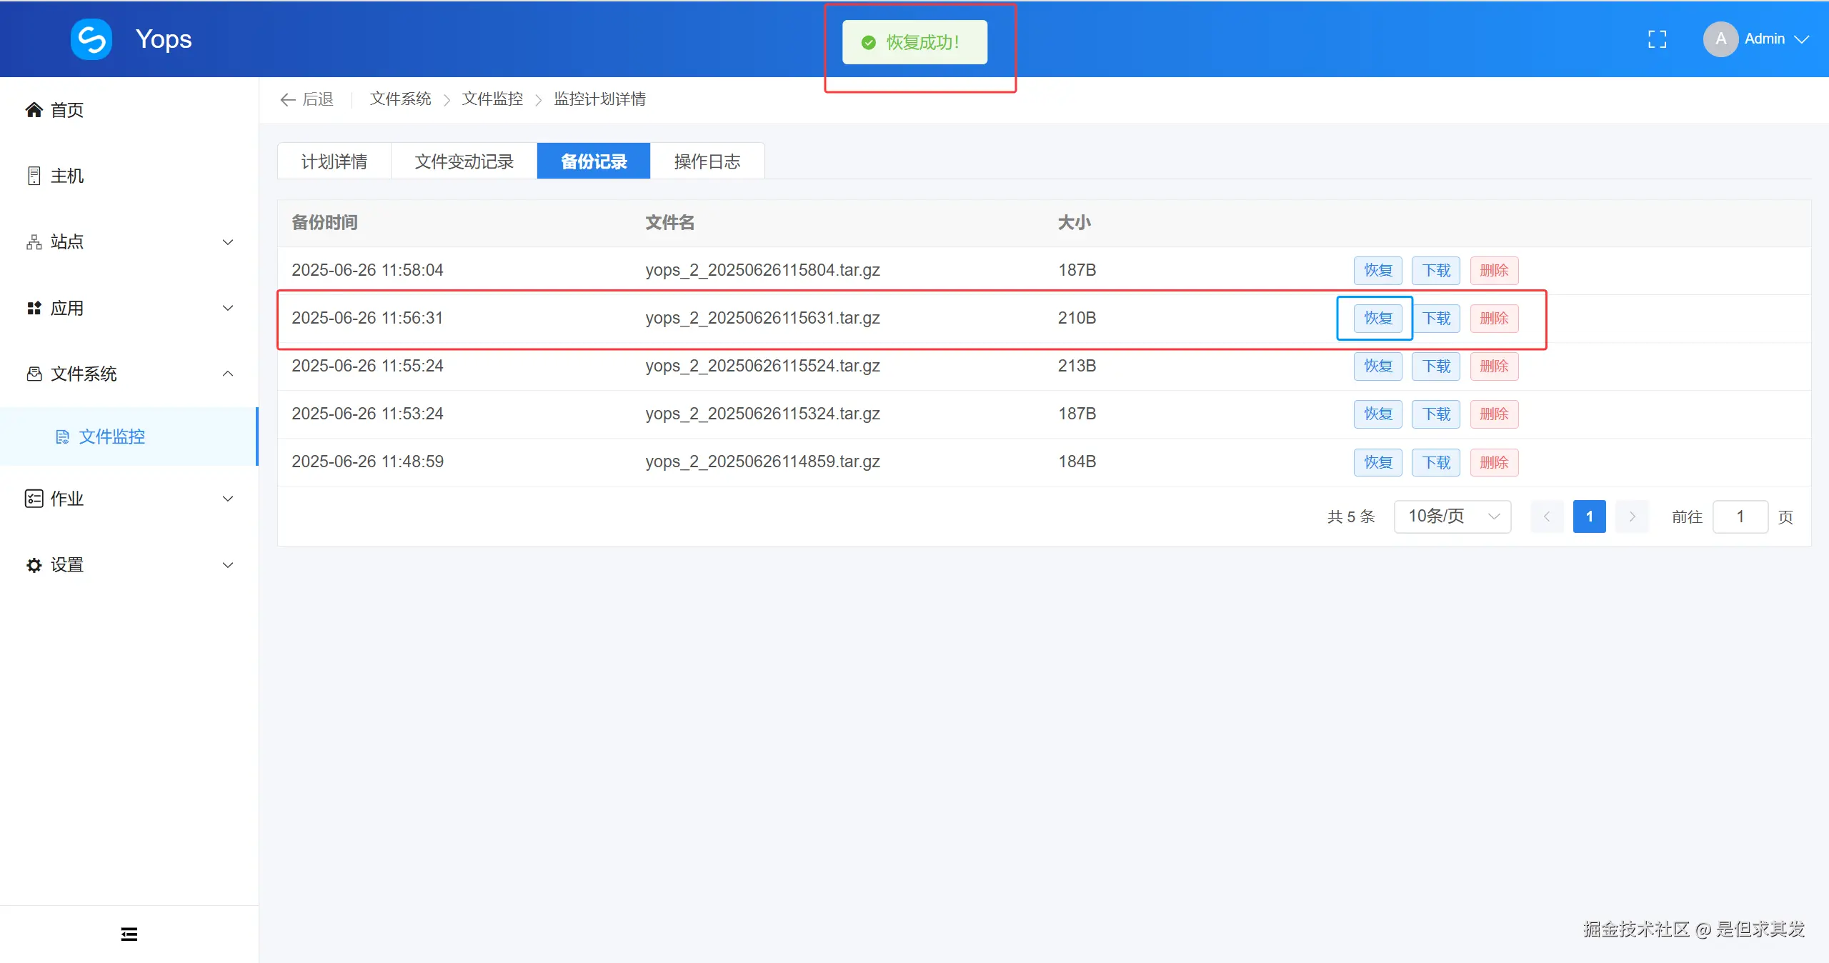Image resolution: width=1829 pixels, height=963 pixels.
Task: Open the 10条/页 page-size dropdown
Action: click(x=1452, y=516)
